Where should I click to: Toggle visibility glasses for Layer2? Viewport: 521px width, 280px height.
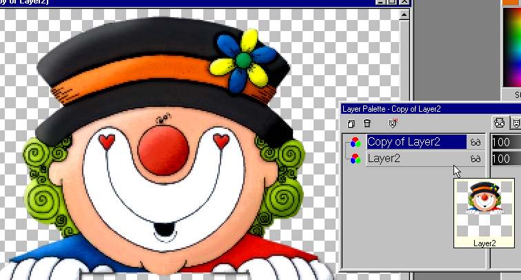tap(476, 159)
